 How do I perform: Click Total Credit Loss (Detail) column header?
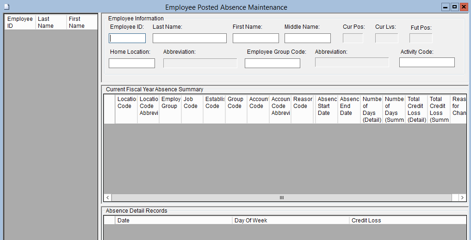click(x=416, y=109)
